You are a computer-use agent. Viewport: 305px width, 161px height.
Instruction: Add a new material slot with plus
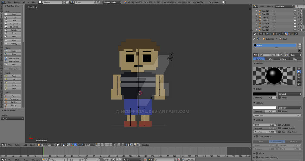300,45
